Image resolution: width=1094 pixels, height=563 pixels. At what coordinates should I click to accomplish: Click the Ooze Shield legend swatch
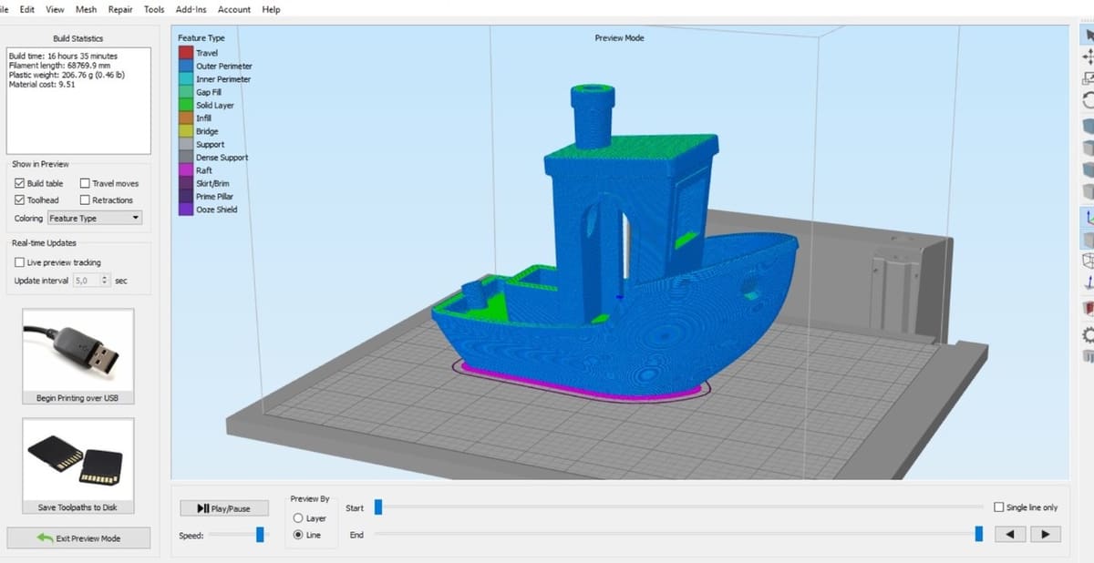[x=186, y=209]
